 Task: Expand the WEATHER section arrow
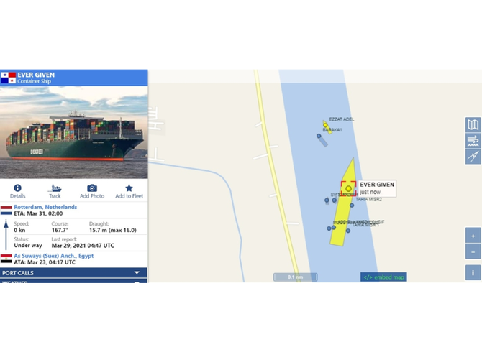click(137, 282)
